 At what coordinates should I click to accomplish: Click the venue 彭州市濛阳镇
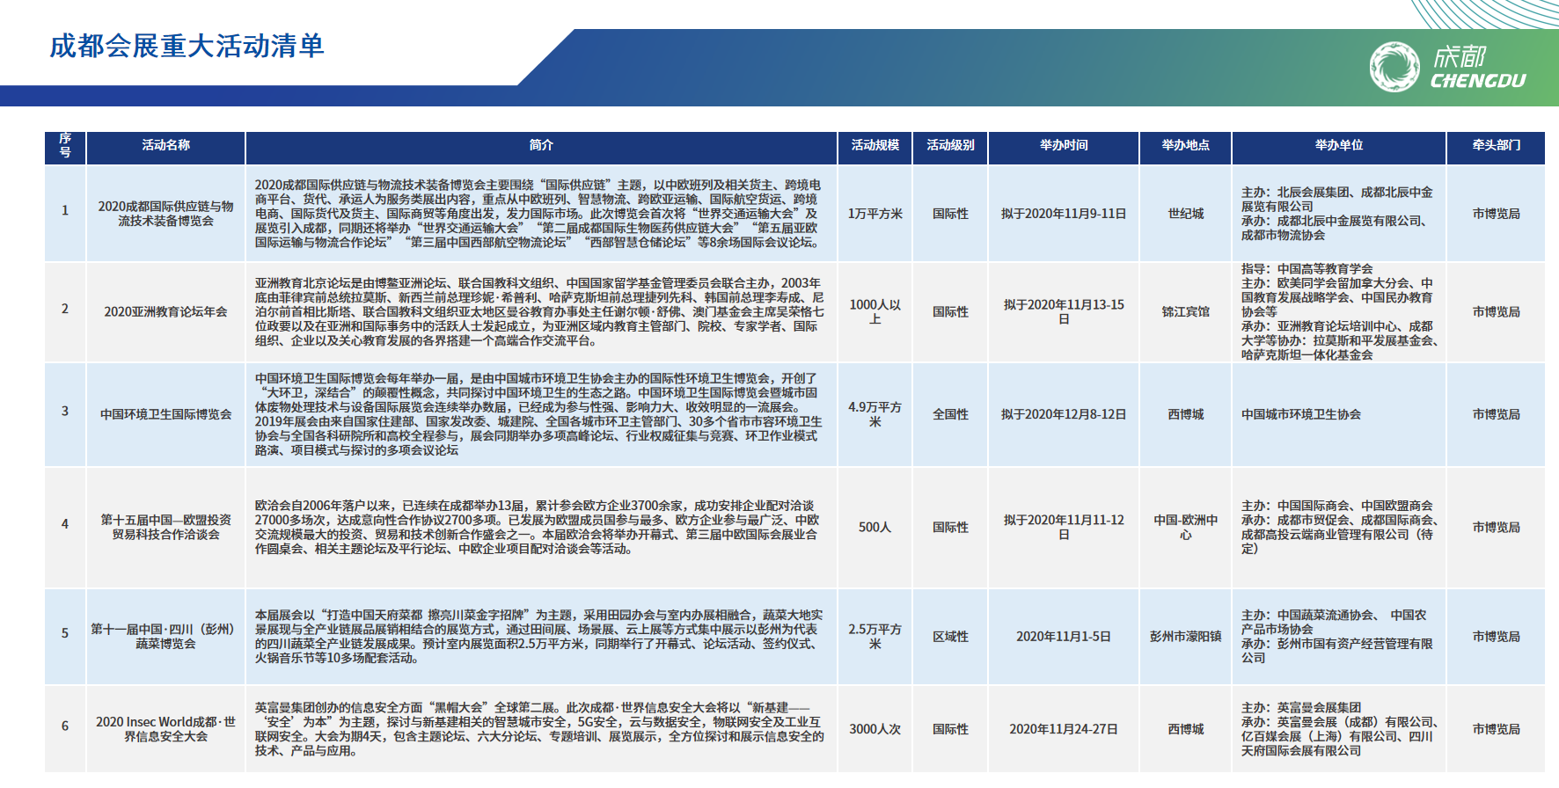(x=1186, y=637)
